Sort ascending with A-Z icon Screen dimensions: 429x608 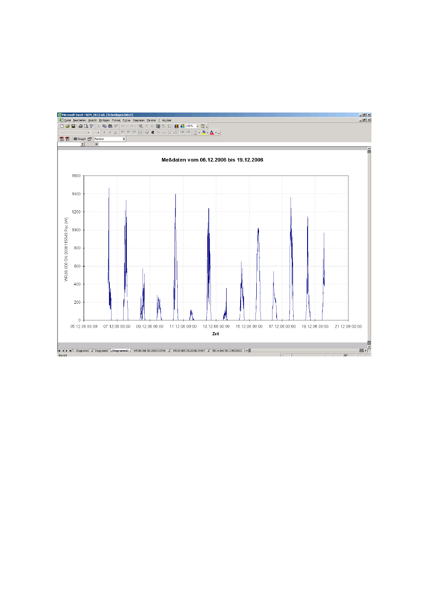click(x=163, y=126)
